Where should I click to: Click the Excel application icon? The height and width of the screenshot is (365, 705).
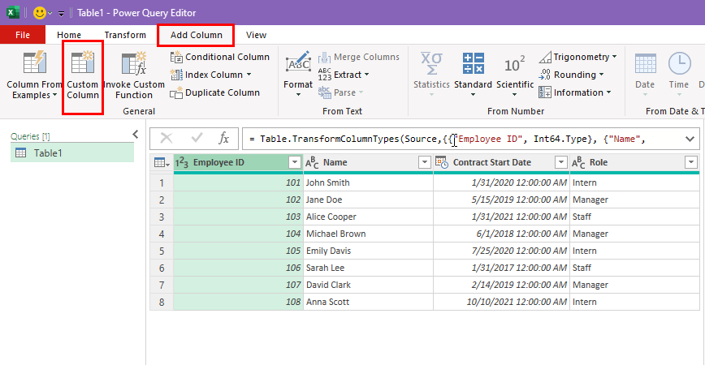13,12
